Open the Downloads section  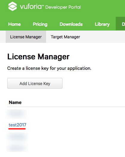click(x=71, y=24)
